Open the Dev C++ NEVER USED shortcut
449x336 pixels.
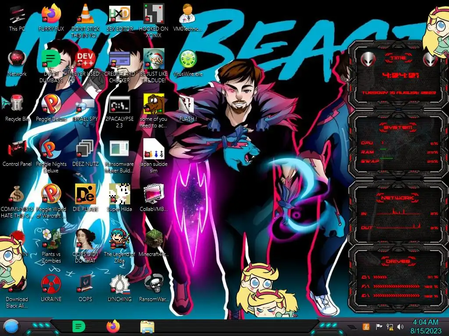pos(85,63)
